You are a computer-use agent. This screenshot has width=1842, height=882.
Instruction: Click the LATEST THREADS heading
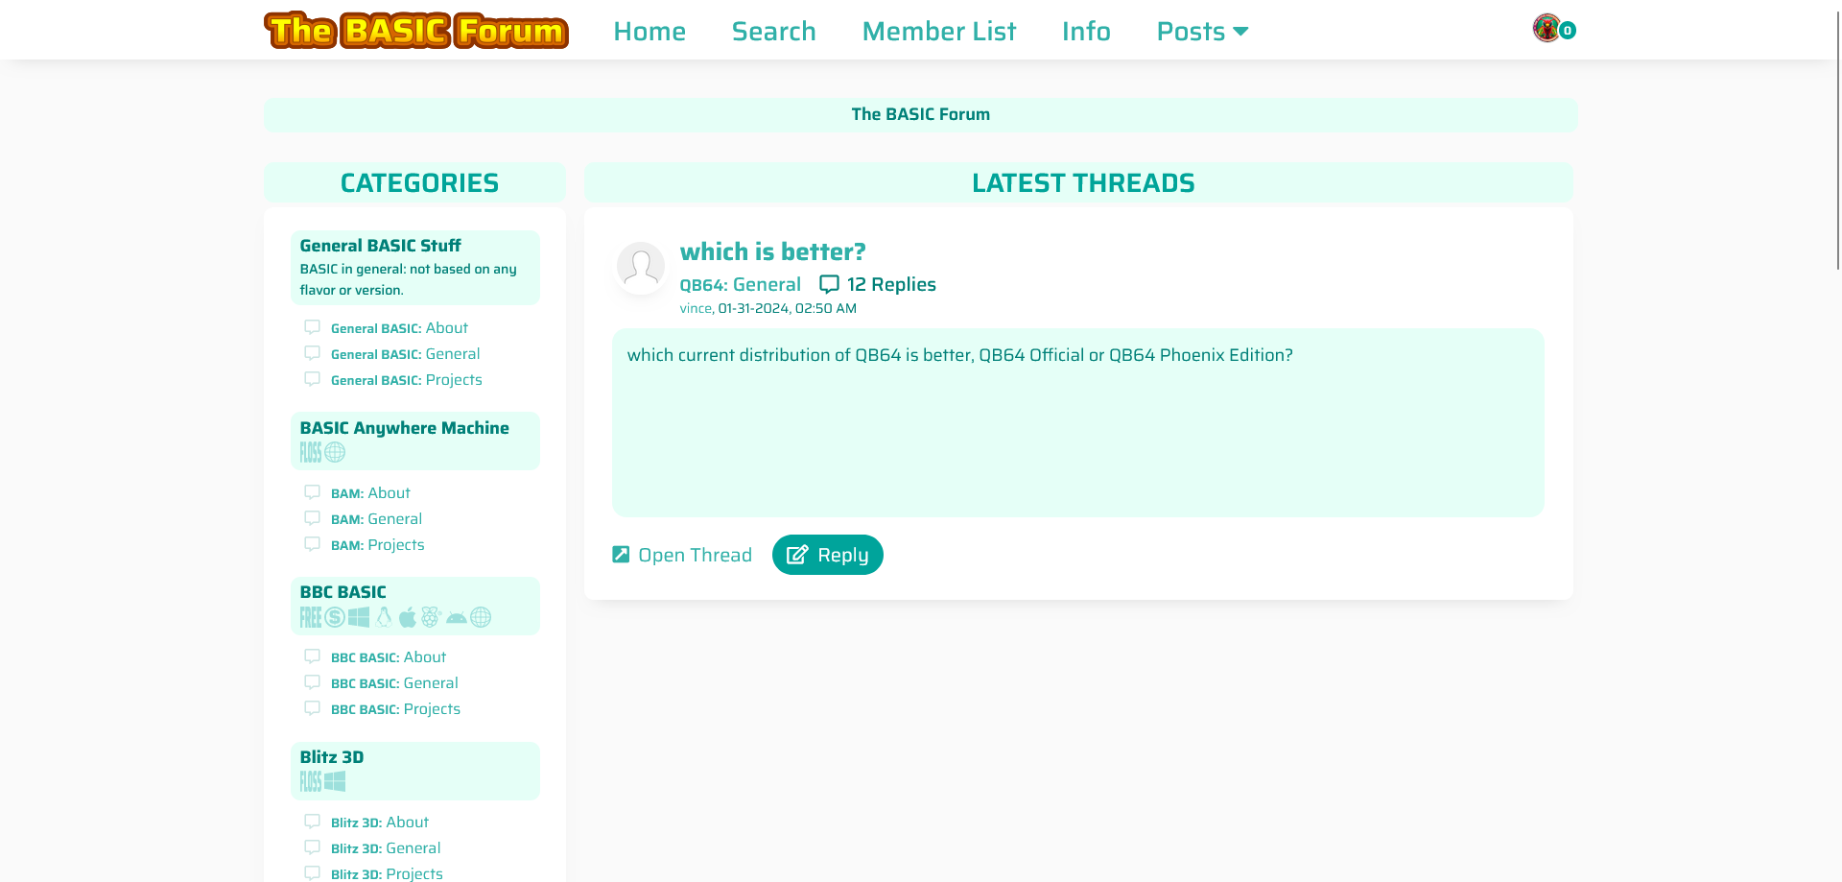pyautogui.click(x=1083, y=183)
